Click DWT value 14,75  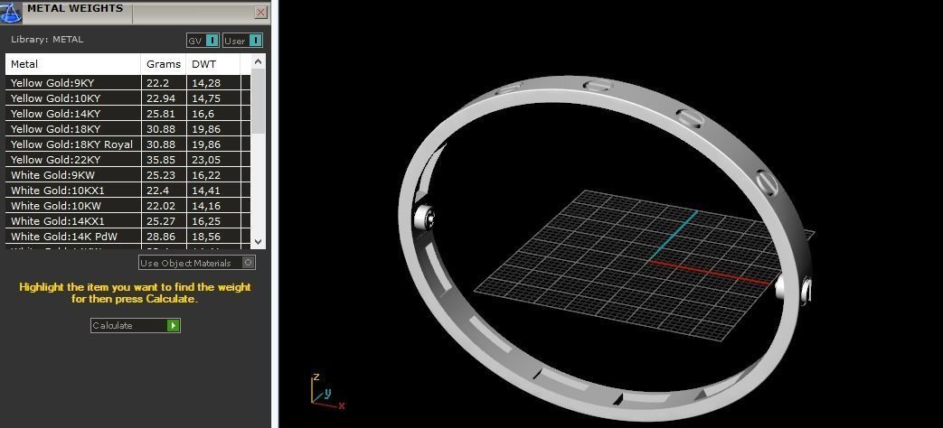[x=206, y=98]
